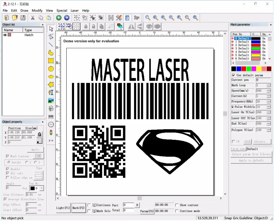Toggle eye visibility for Hatch object
Image resolution: width=274 pixels, height=221 pixels.
[x=5, y=35]
